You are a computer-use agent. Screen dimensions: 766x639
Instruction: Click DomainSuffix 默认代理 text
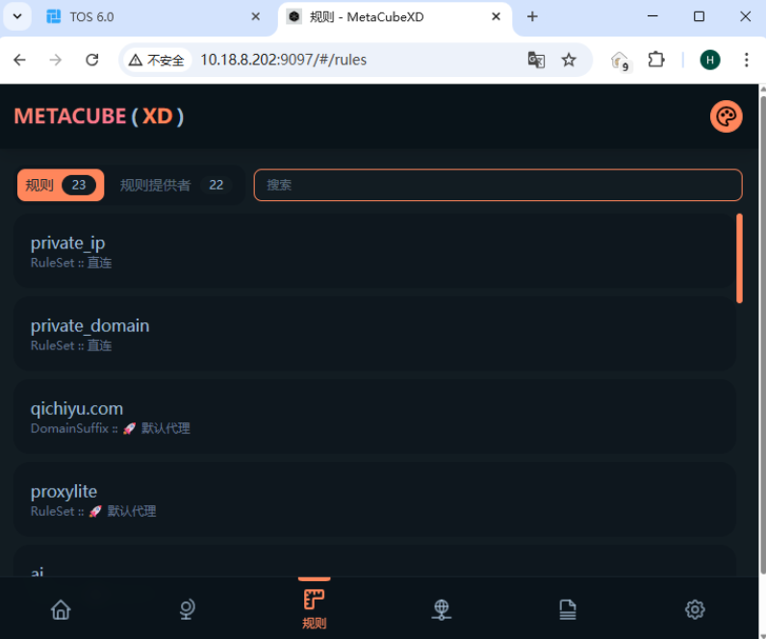(x=111, y=428)
